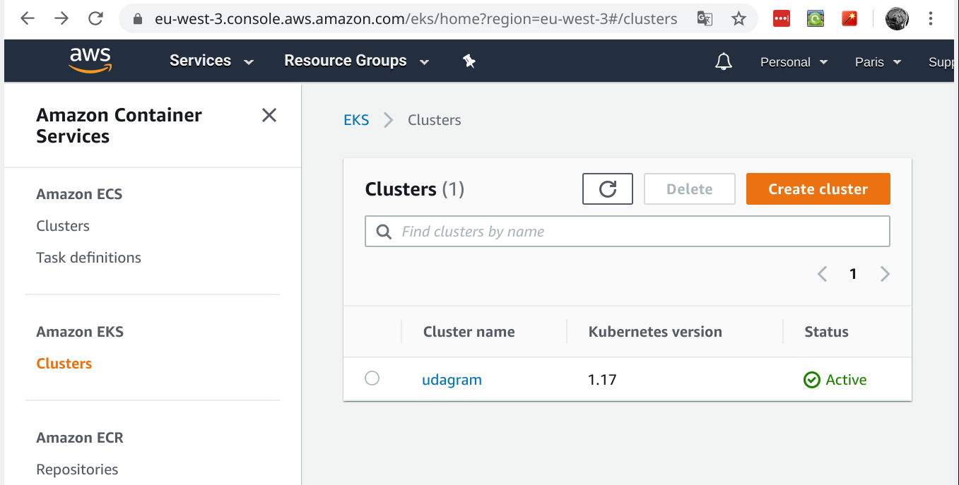Screen dimensions: 959x485
Task: Expand the Resource Groups dropdown
Action: pyautogui.click(x=357, y=61)
